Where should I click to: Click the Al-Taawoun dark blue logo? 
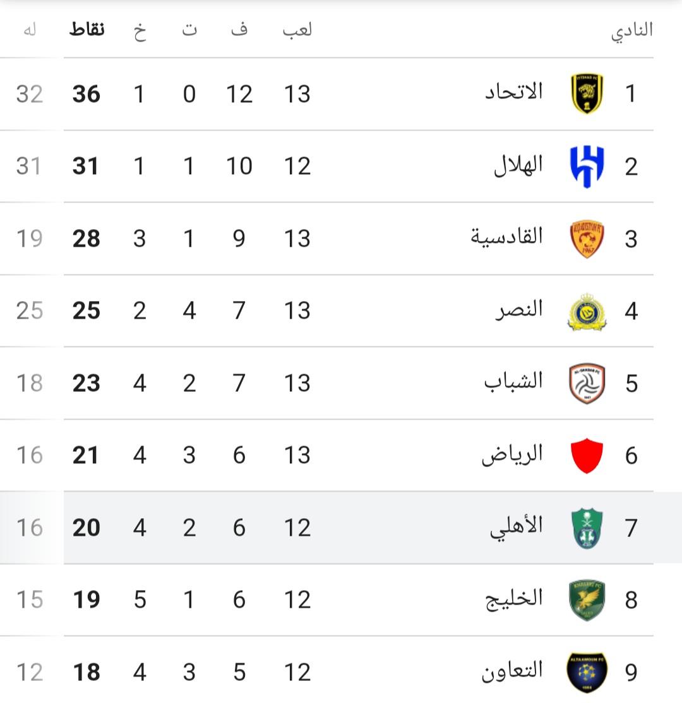click(587, 673)
